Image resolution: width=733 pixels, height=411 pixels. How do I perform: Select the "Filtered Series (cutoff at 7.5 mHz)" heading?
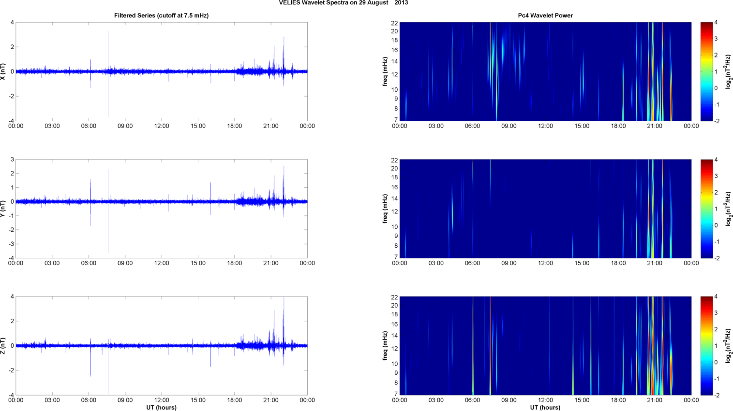[162, 15]
